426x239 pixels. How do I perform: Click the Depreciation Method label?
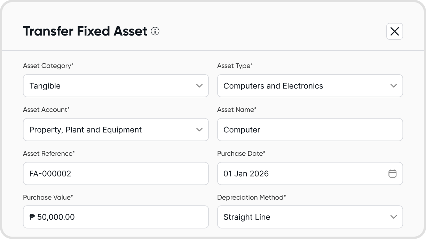[251, 197]
